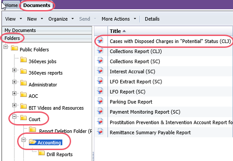Click the report icon for Collections Report (CLJ)
233x161 pixels.
(100, 50)
